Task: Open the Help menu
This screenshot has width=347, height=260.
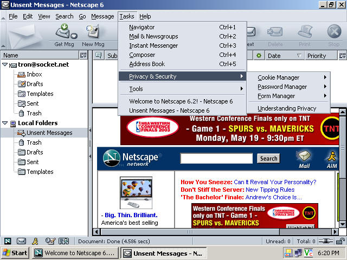Action: pos(145,16)
